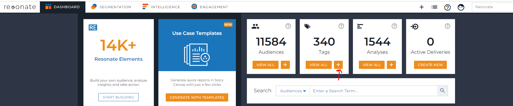Open help for Active Deliveries card
The image size is (513, 106).
click(447, 26)
